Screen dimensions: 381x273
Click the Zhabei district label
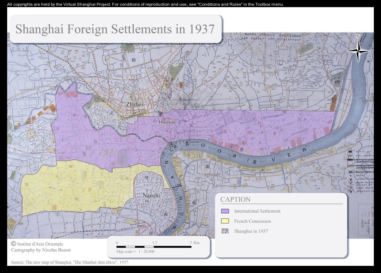(134, 105)
